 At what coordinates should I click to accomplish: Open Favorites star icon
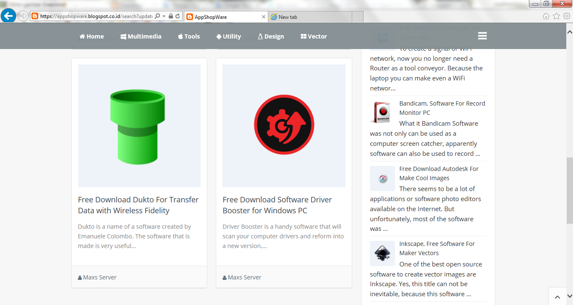click(556, 16)
